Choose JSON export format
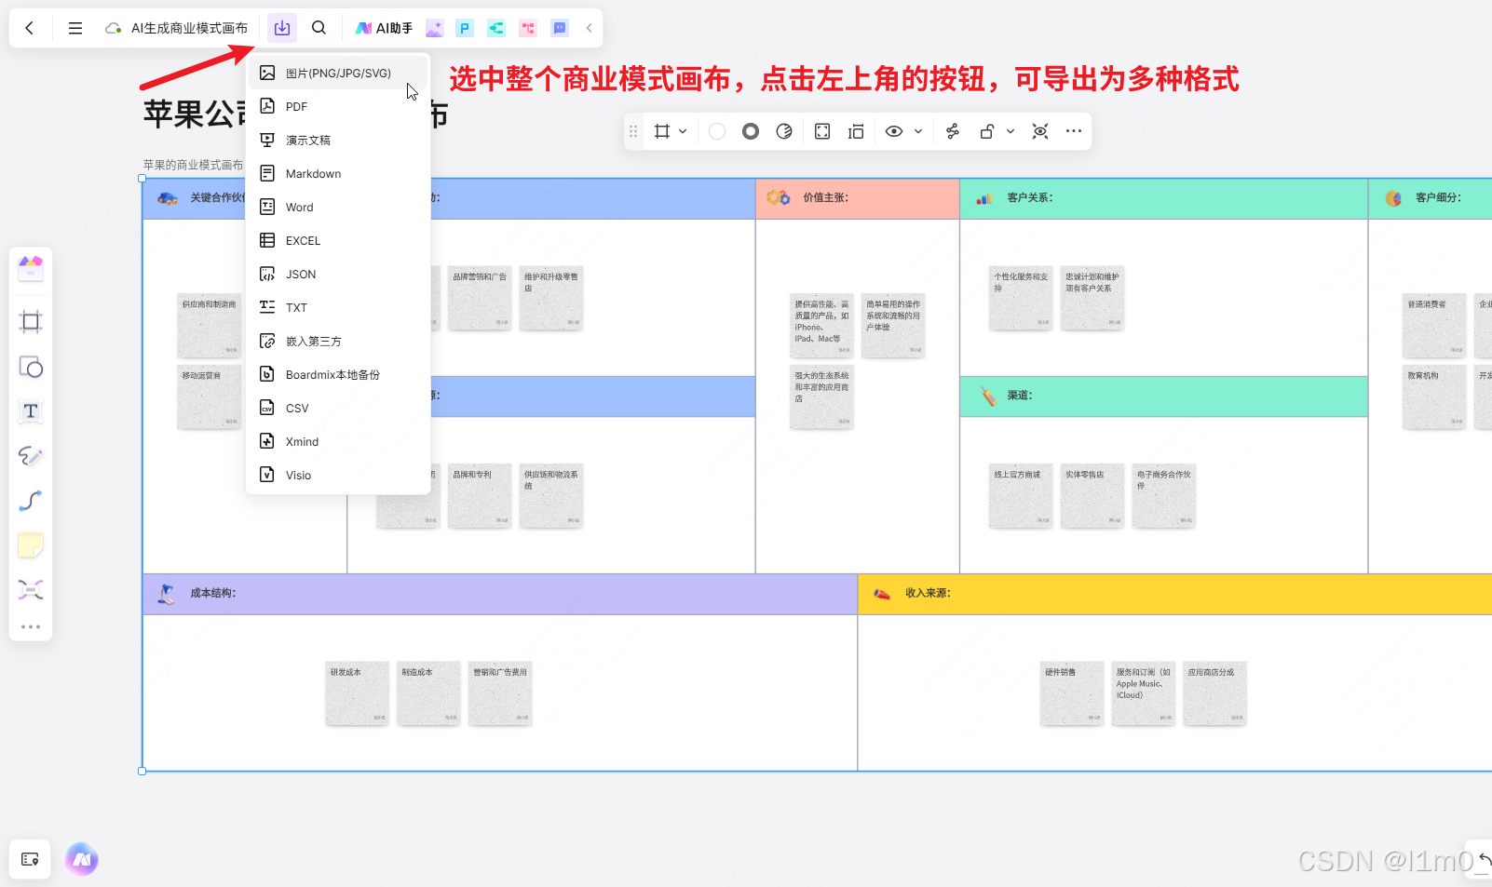This screenshot has width=1492, height=887. 338,274
